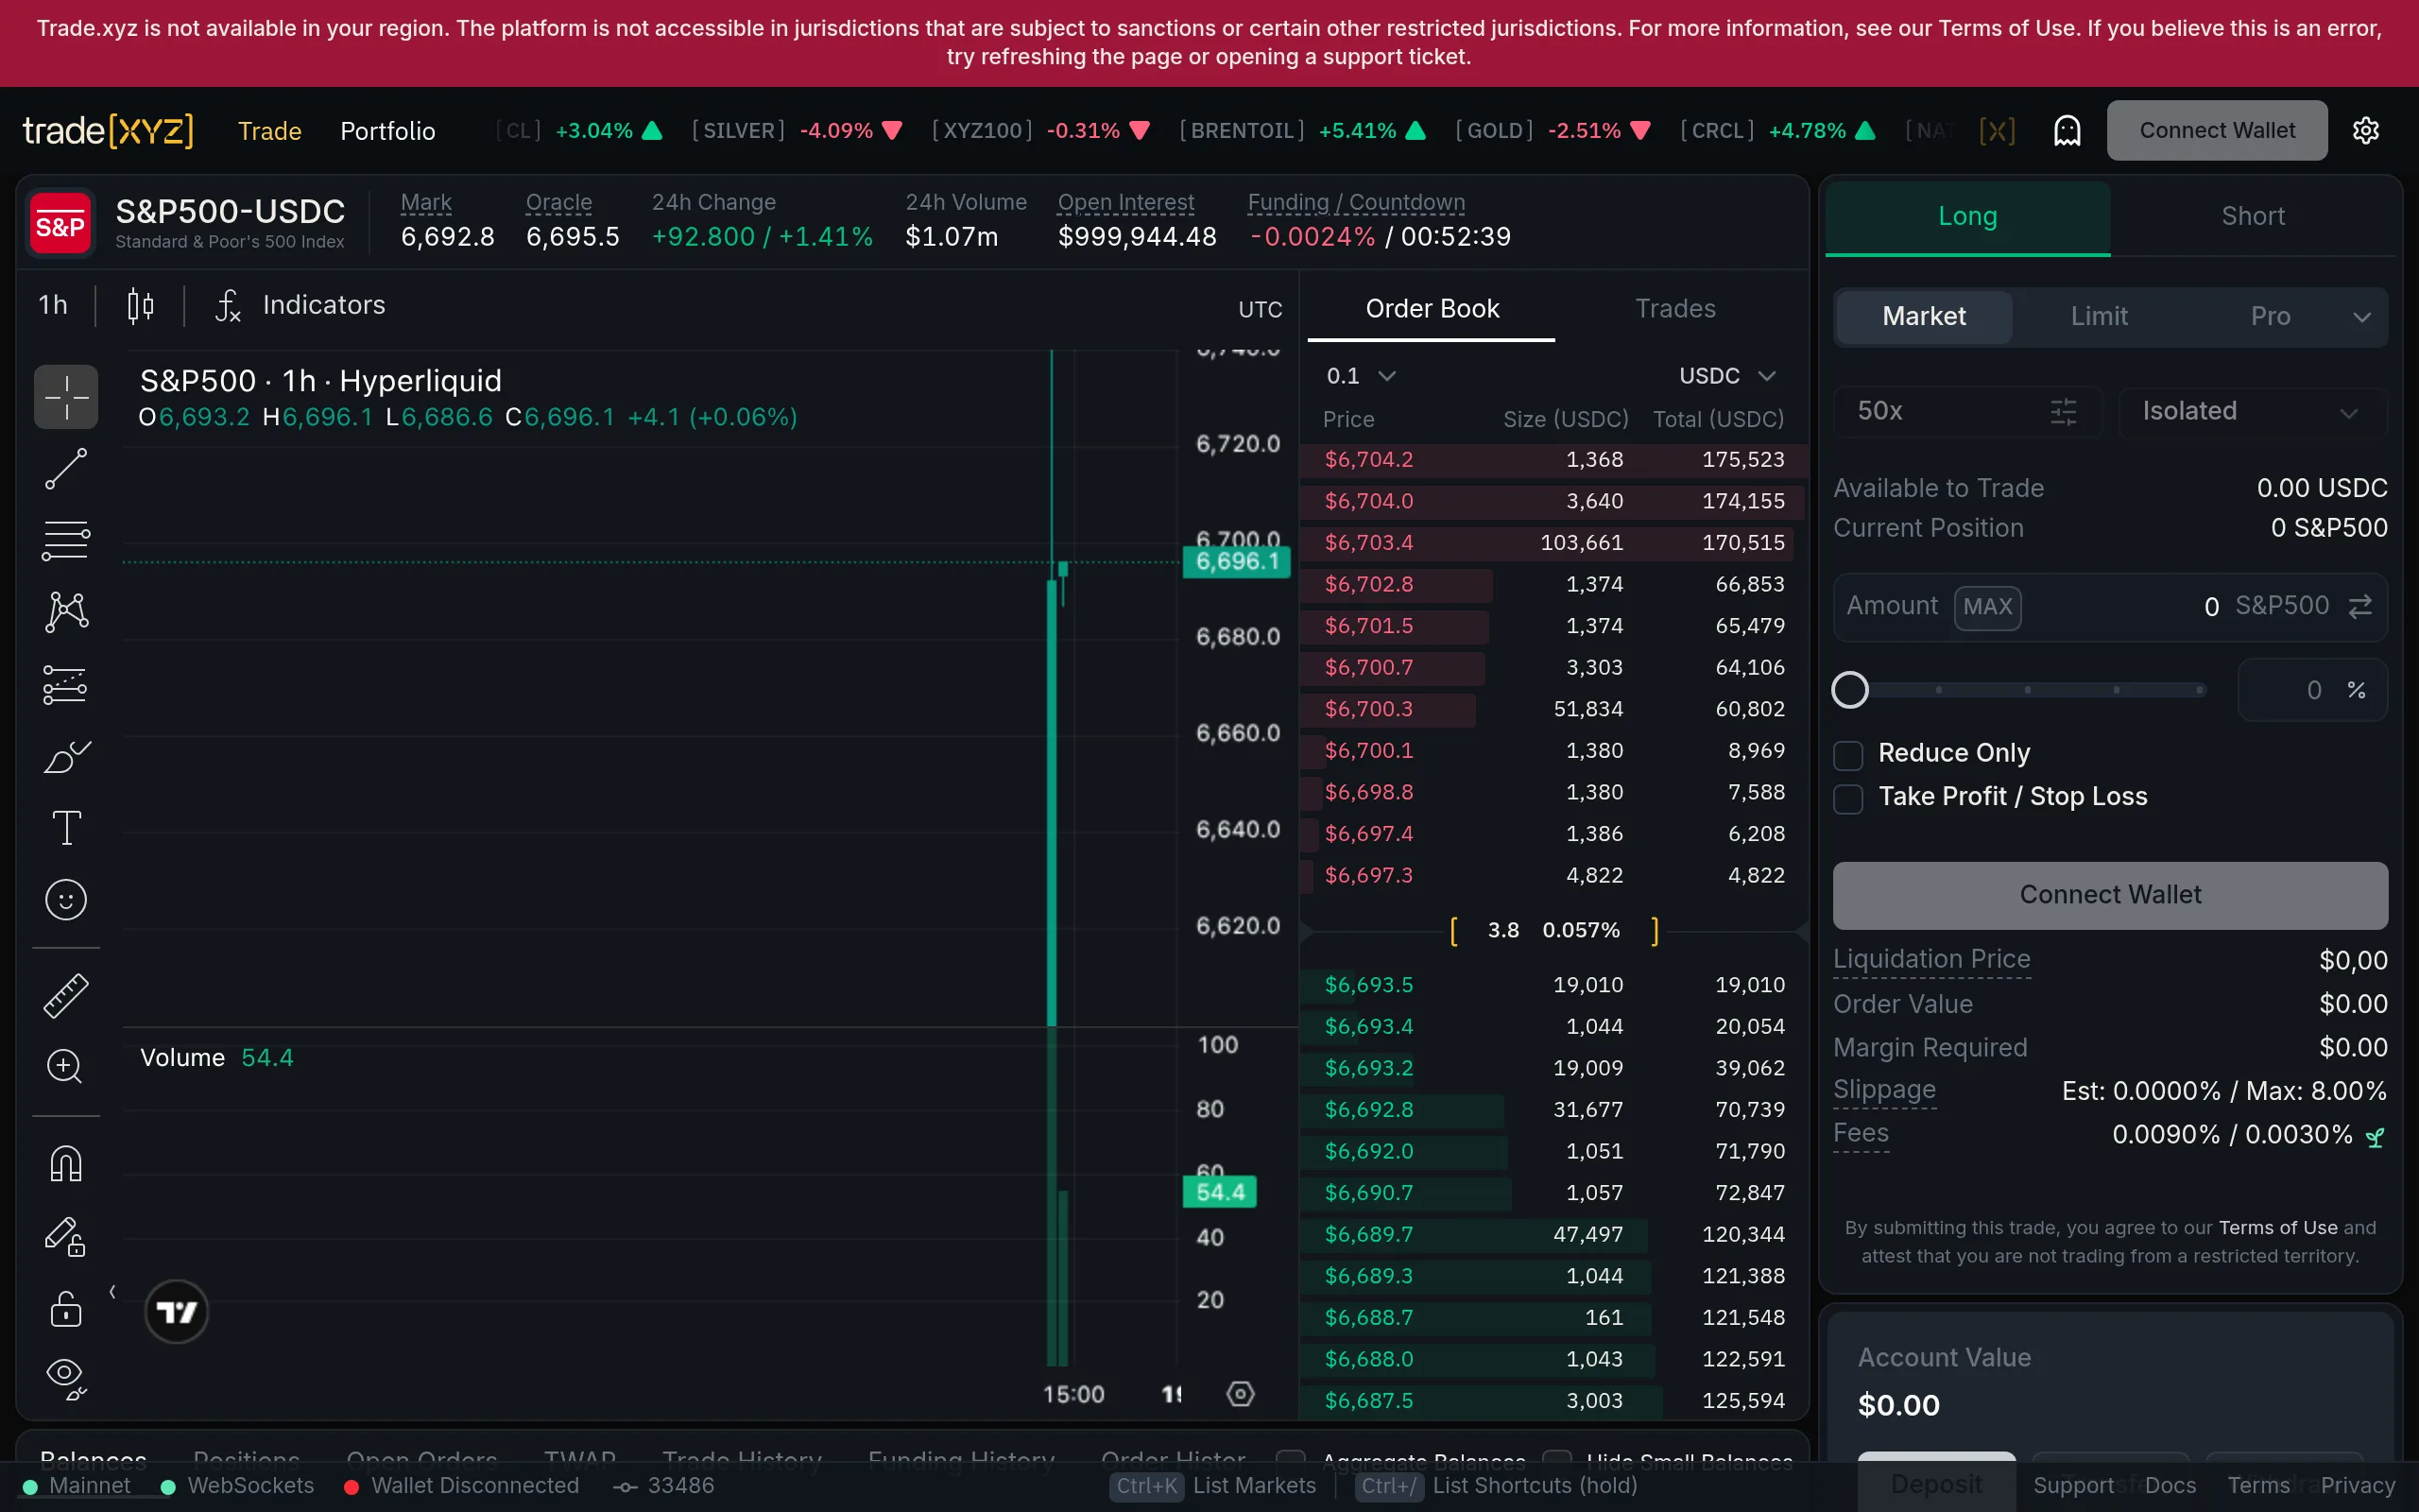
Task: Switch to the Trades tab
Action: click(x=1675, y=308)
